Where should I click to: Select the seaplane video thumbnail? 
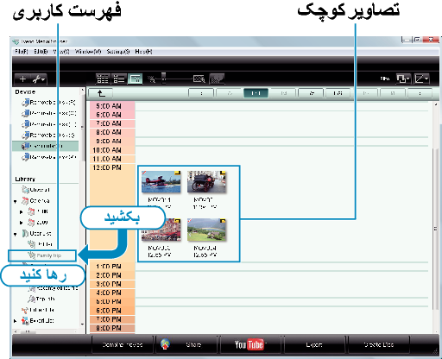pos(161,182)
